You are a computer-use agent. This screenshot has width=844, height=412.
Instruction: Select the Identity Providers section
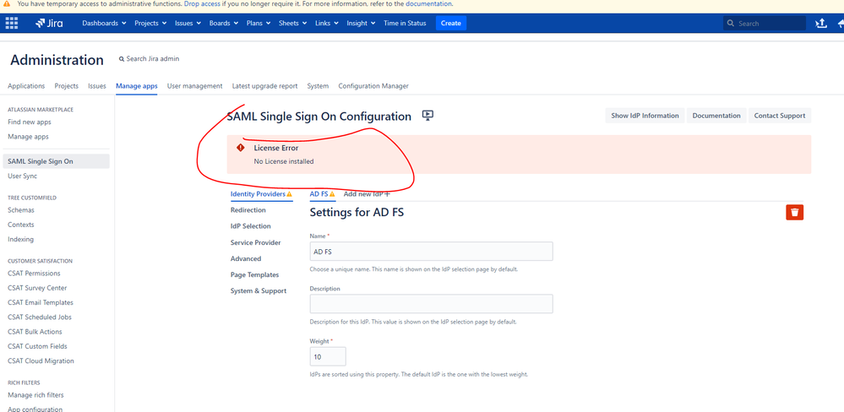click(x=261, y=193)
